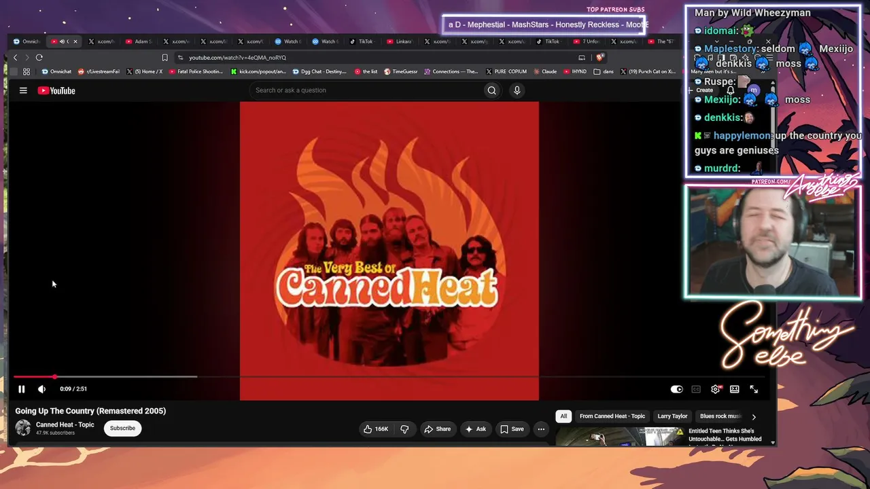Image resolution: width=870 pixels, height=489 pixels.
Task: Switch to the Linkara browser tab
Action: (x=400, y=41)
